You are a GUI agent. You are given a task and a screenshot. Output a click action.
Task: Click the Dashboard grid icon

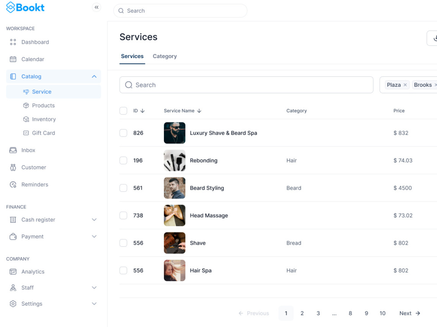[x=13, y=42]
